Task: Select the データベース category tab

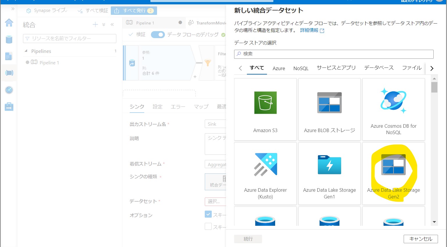Action: (379, 68)
